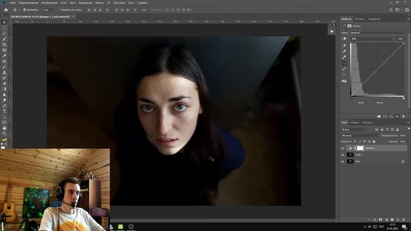Pick the black point eyedropper in Curves
The width and height of the screenshot is (411, 231).
click(x=344, y=46)
